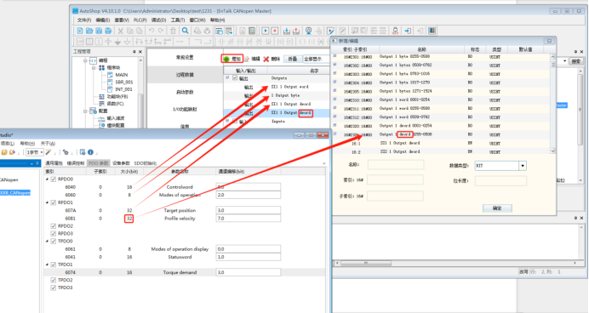Select MAIN in the project tree
Screen dimensions: 589x313
pyautogui.click(x=122, y=75)
